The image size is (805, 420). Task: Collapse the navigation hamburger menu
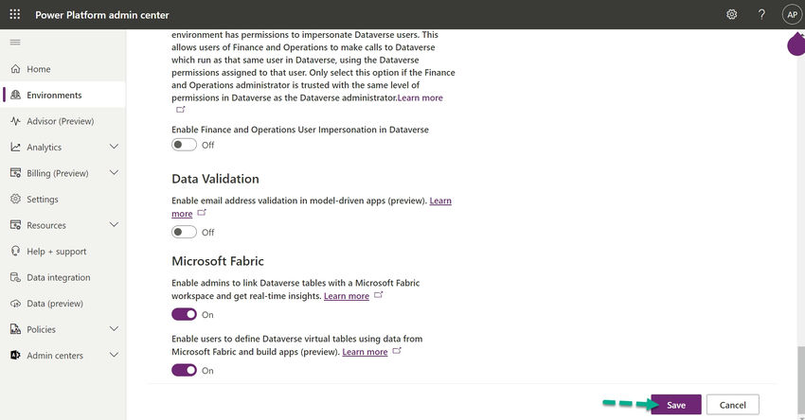click(x=14, y=43)
